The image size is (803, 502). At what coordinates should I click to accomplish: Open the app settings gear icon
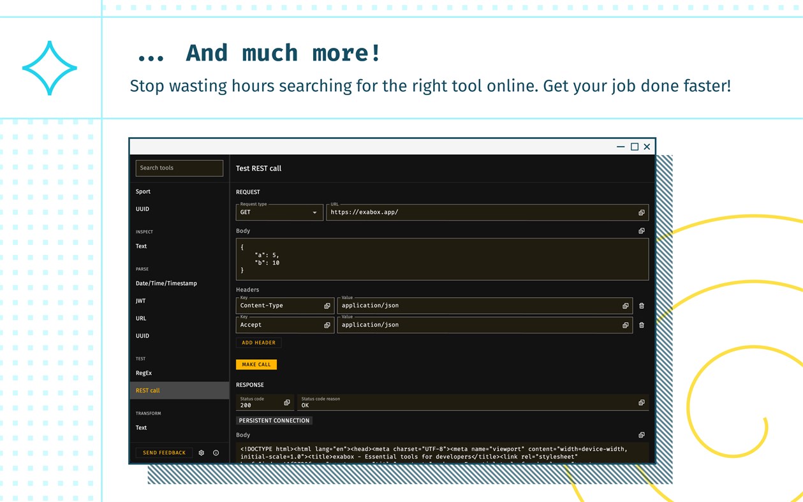pos(202,452)
